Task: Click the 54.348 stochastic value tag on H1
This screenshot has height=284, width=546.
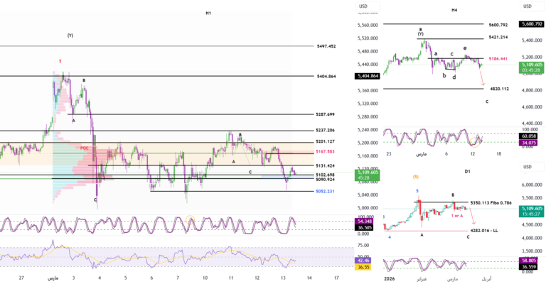Action: tap(364, 222)
